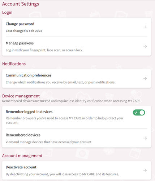Open Communication preferences settings
Viewport: 155px width, 181px height.
(29, 75)
